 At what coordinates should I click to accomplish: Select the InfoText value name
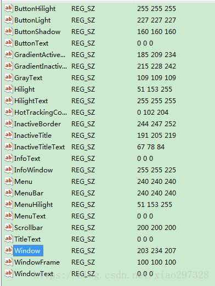27,159
